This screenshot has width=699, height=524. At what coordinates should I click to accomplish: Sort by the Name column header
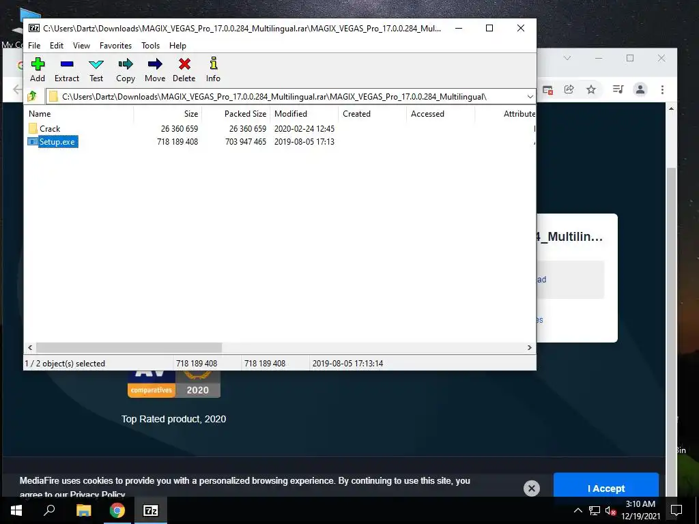(80, 114)
